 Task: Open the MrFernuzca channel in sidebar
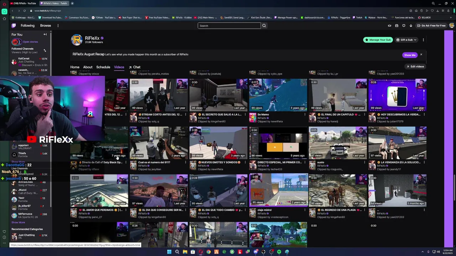[30, 215]
